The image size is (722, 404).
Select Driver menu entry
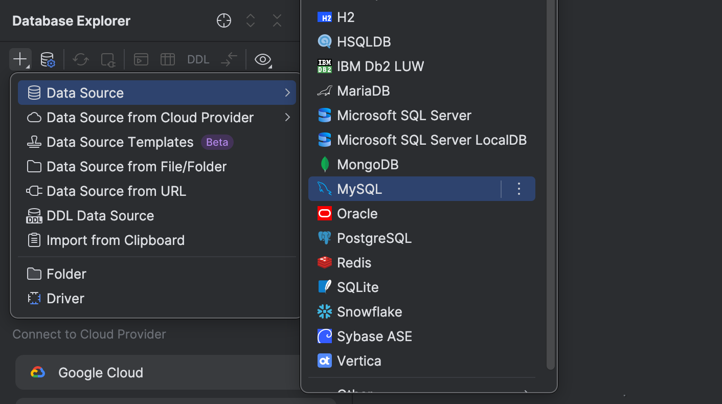(157, 298)
